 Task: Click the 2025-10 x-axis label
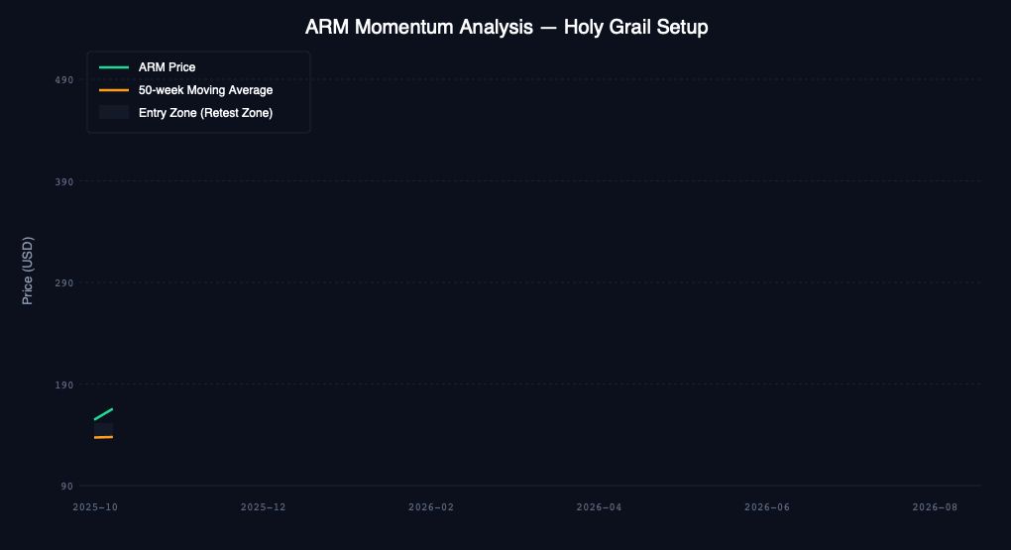click(x=95, y=507)
